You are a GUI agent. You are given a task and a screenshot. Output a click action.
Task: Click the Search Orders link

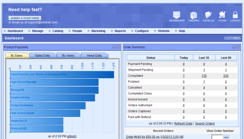(205, 124)
